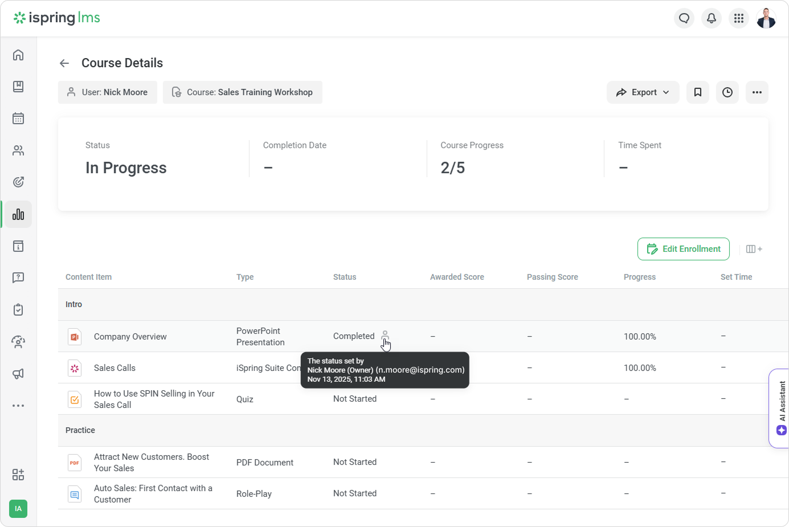
Task: Open the Home icon in sidebar
Action: (18, 55)
